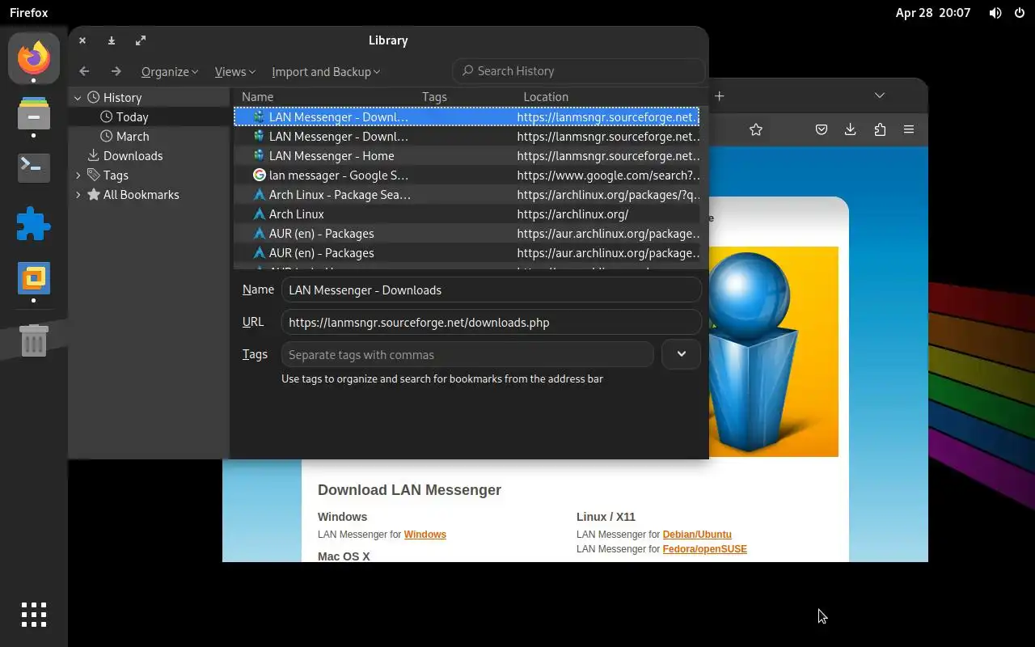Image resolution: width=1035 pixels, height=647 pixels.
Task: Open the Firefox menu in top bar
Action: 29,13
